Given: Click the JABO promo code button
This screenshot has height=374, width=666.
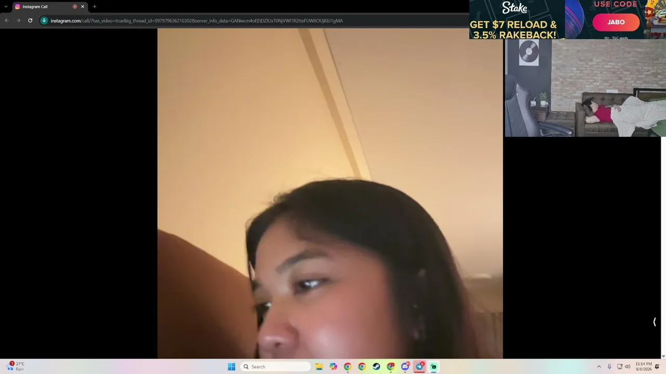Looking at the screenshot, I should click(x=616, y=22).
